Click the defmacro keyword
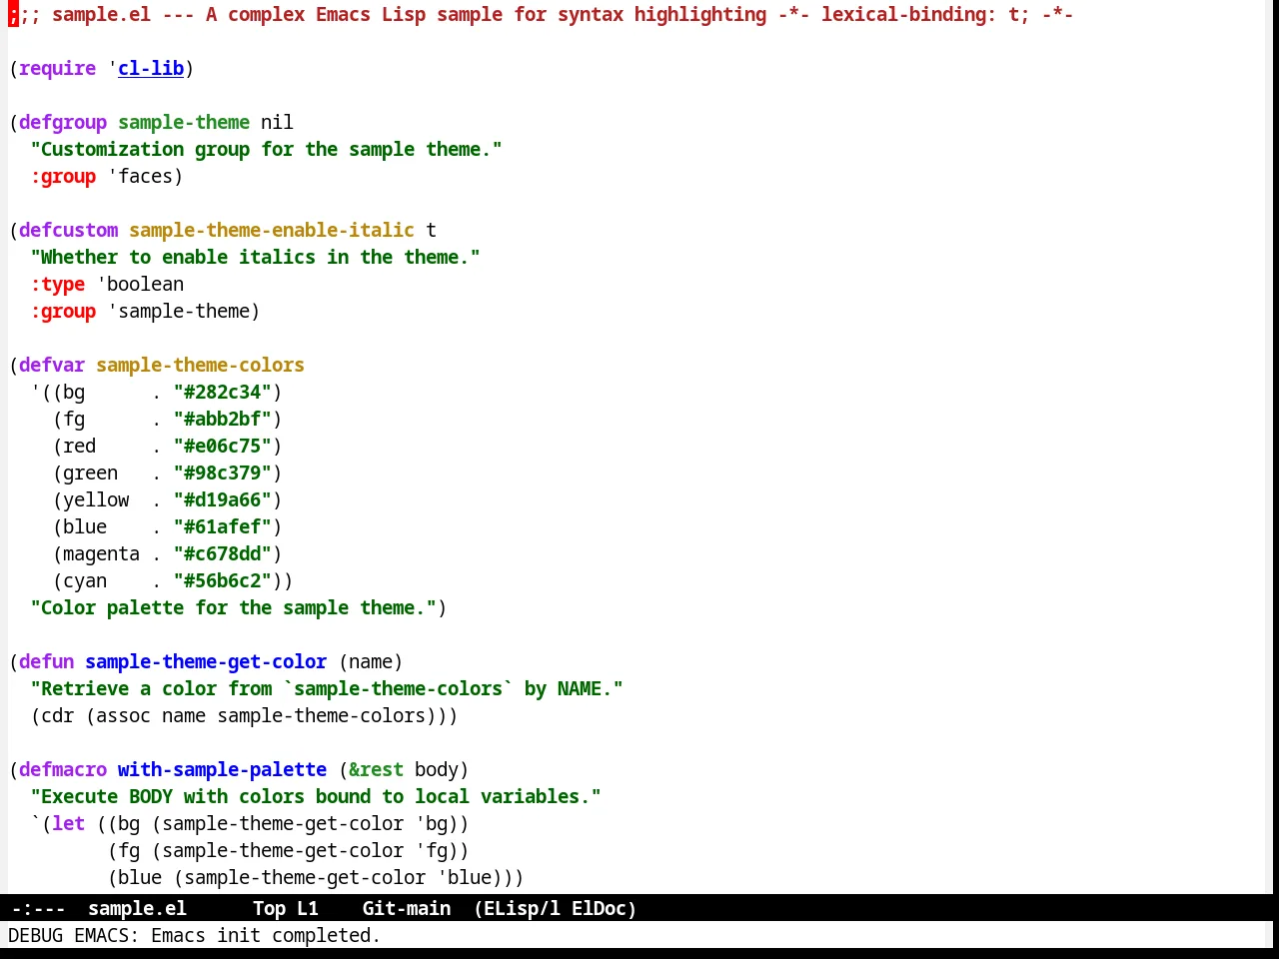The image size is (1279, 959). click(x=63, y=769)
